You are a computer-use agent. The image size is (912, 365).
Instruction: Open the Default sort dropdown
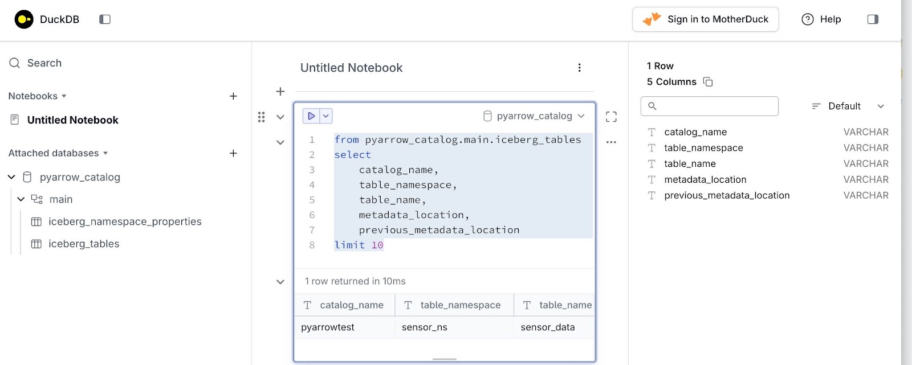click(x=848, y=106)
